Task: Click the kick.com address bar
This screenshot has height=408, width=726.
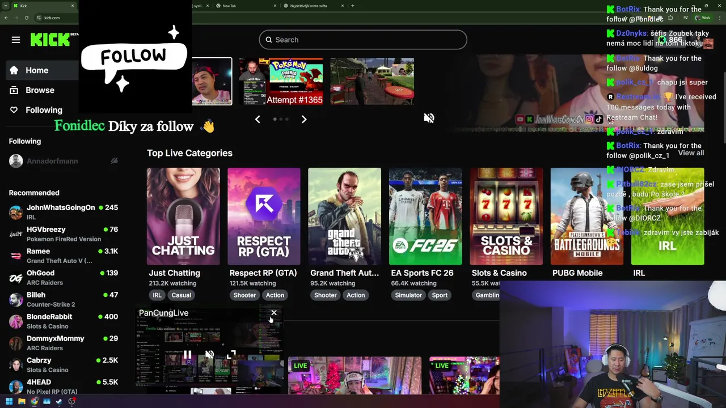Action: 52,18
